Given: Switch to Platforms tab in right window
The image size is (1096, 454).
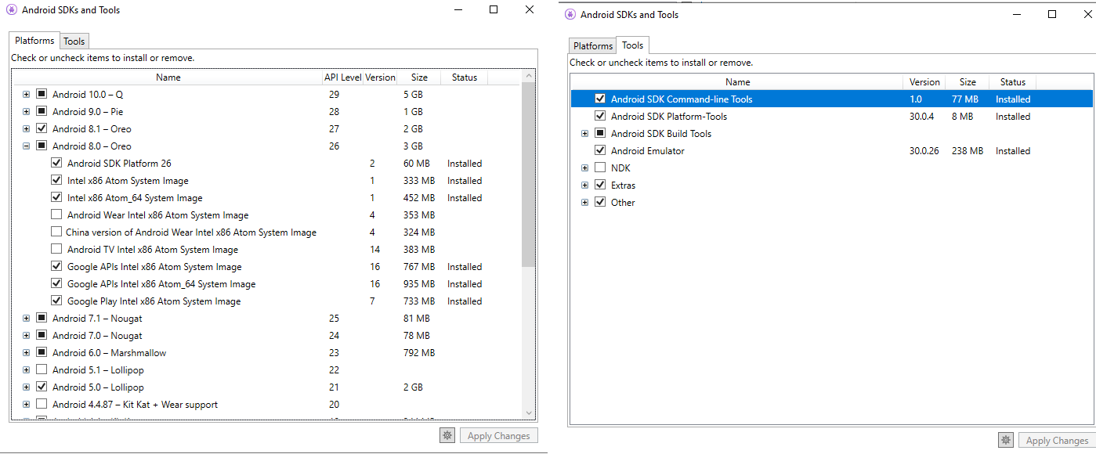Looking at the screenshot, I should point(593,45).
